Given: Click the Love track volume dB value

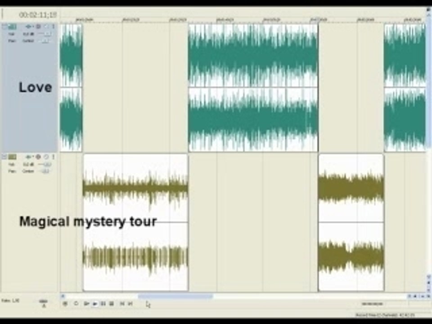Looking at the screenshot, I should click(x=28, y=34).
